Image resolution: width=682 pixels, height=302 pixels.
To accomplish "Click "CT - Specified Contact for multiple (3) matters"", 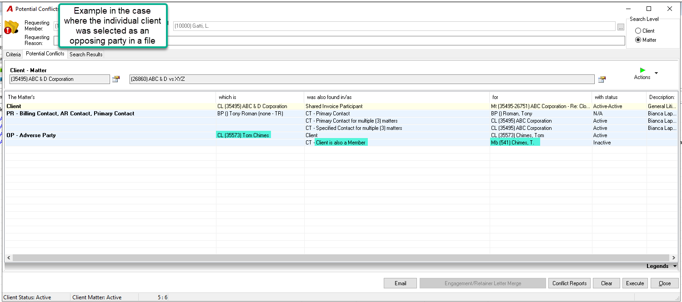I will 354,128.
